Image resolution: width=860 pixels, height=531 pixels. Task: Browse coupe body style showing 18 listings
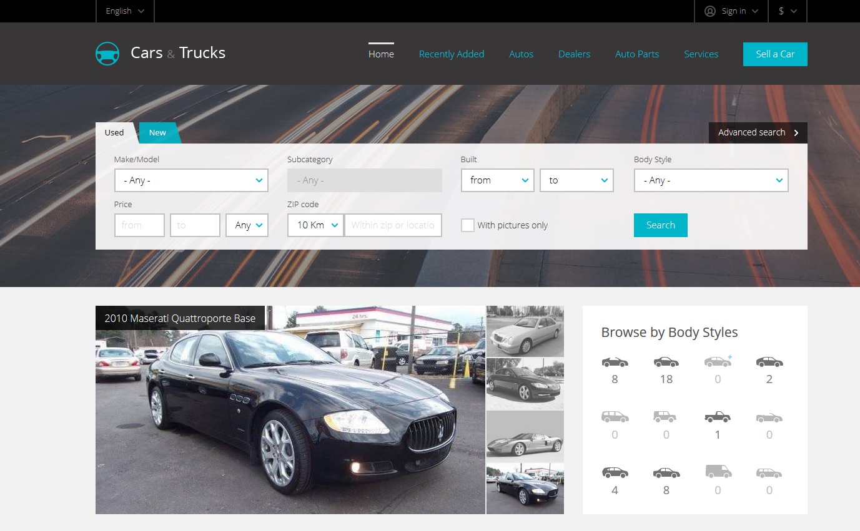[x=666, y=362]
